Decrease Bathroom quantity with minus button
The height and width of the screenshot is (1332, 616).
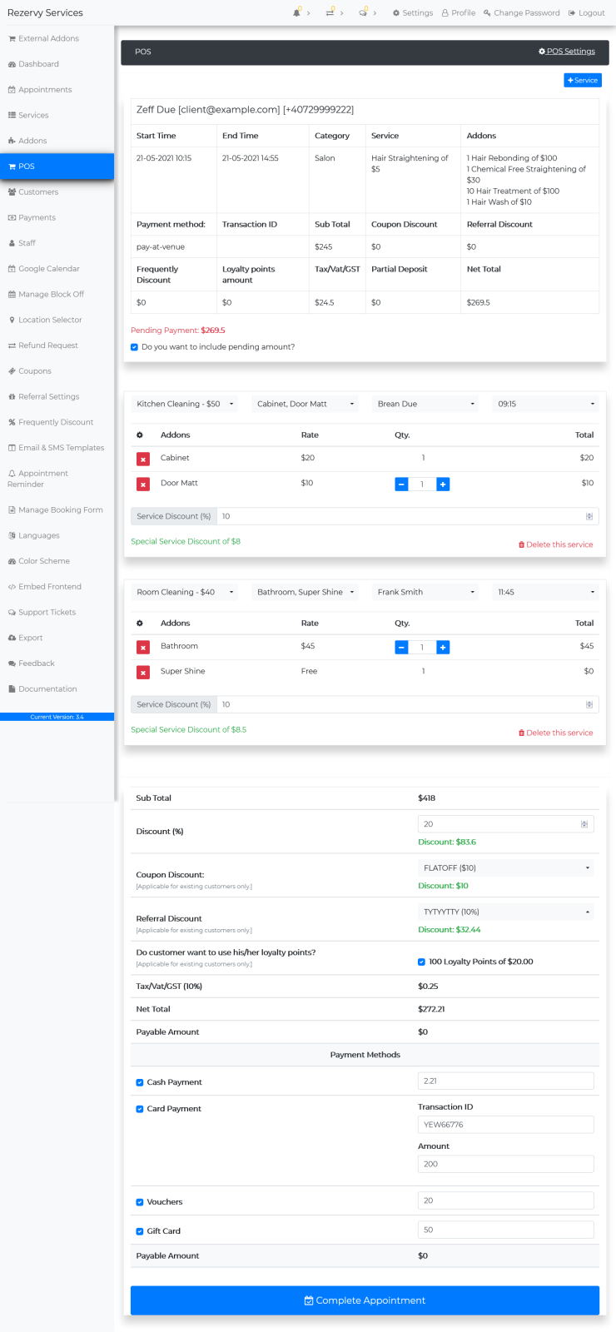point(401,647)
